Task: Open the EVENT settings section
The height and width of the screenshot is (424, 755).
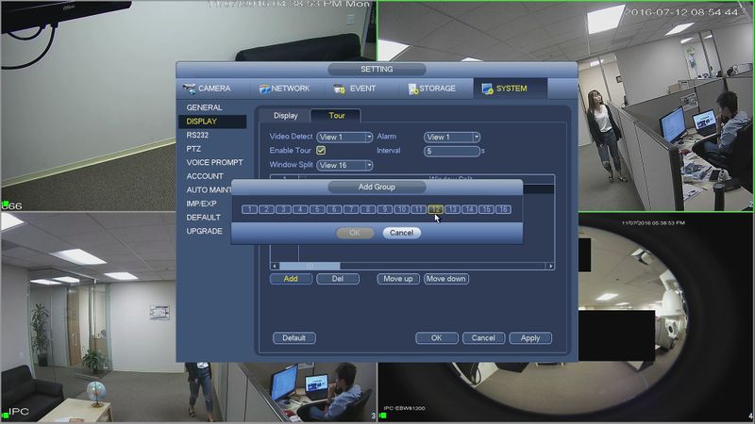Action: coord(355,89)
